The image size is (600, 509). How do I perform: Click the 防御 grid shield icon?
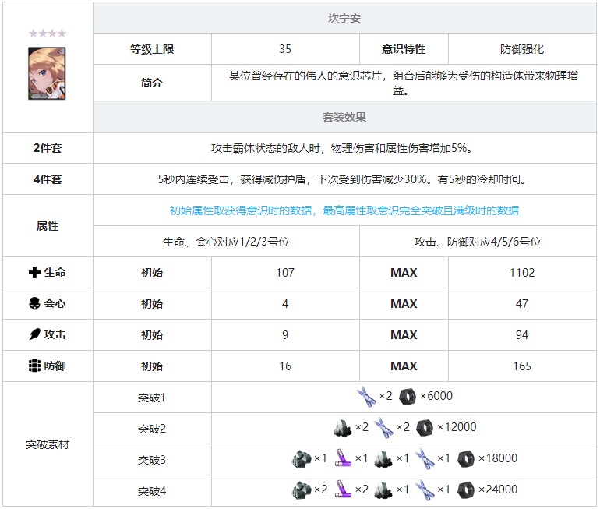pos(34,366)
